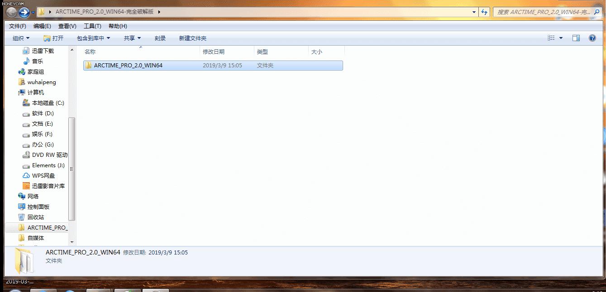Open the 组织 dropdown menu
Image resolution: width=606 pixels, height=292 pixels.
pyautogui.click(x=20, y=38)
